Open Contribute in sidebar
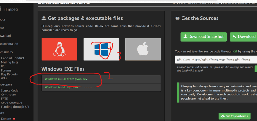 tap(8, 95)
